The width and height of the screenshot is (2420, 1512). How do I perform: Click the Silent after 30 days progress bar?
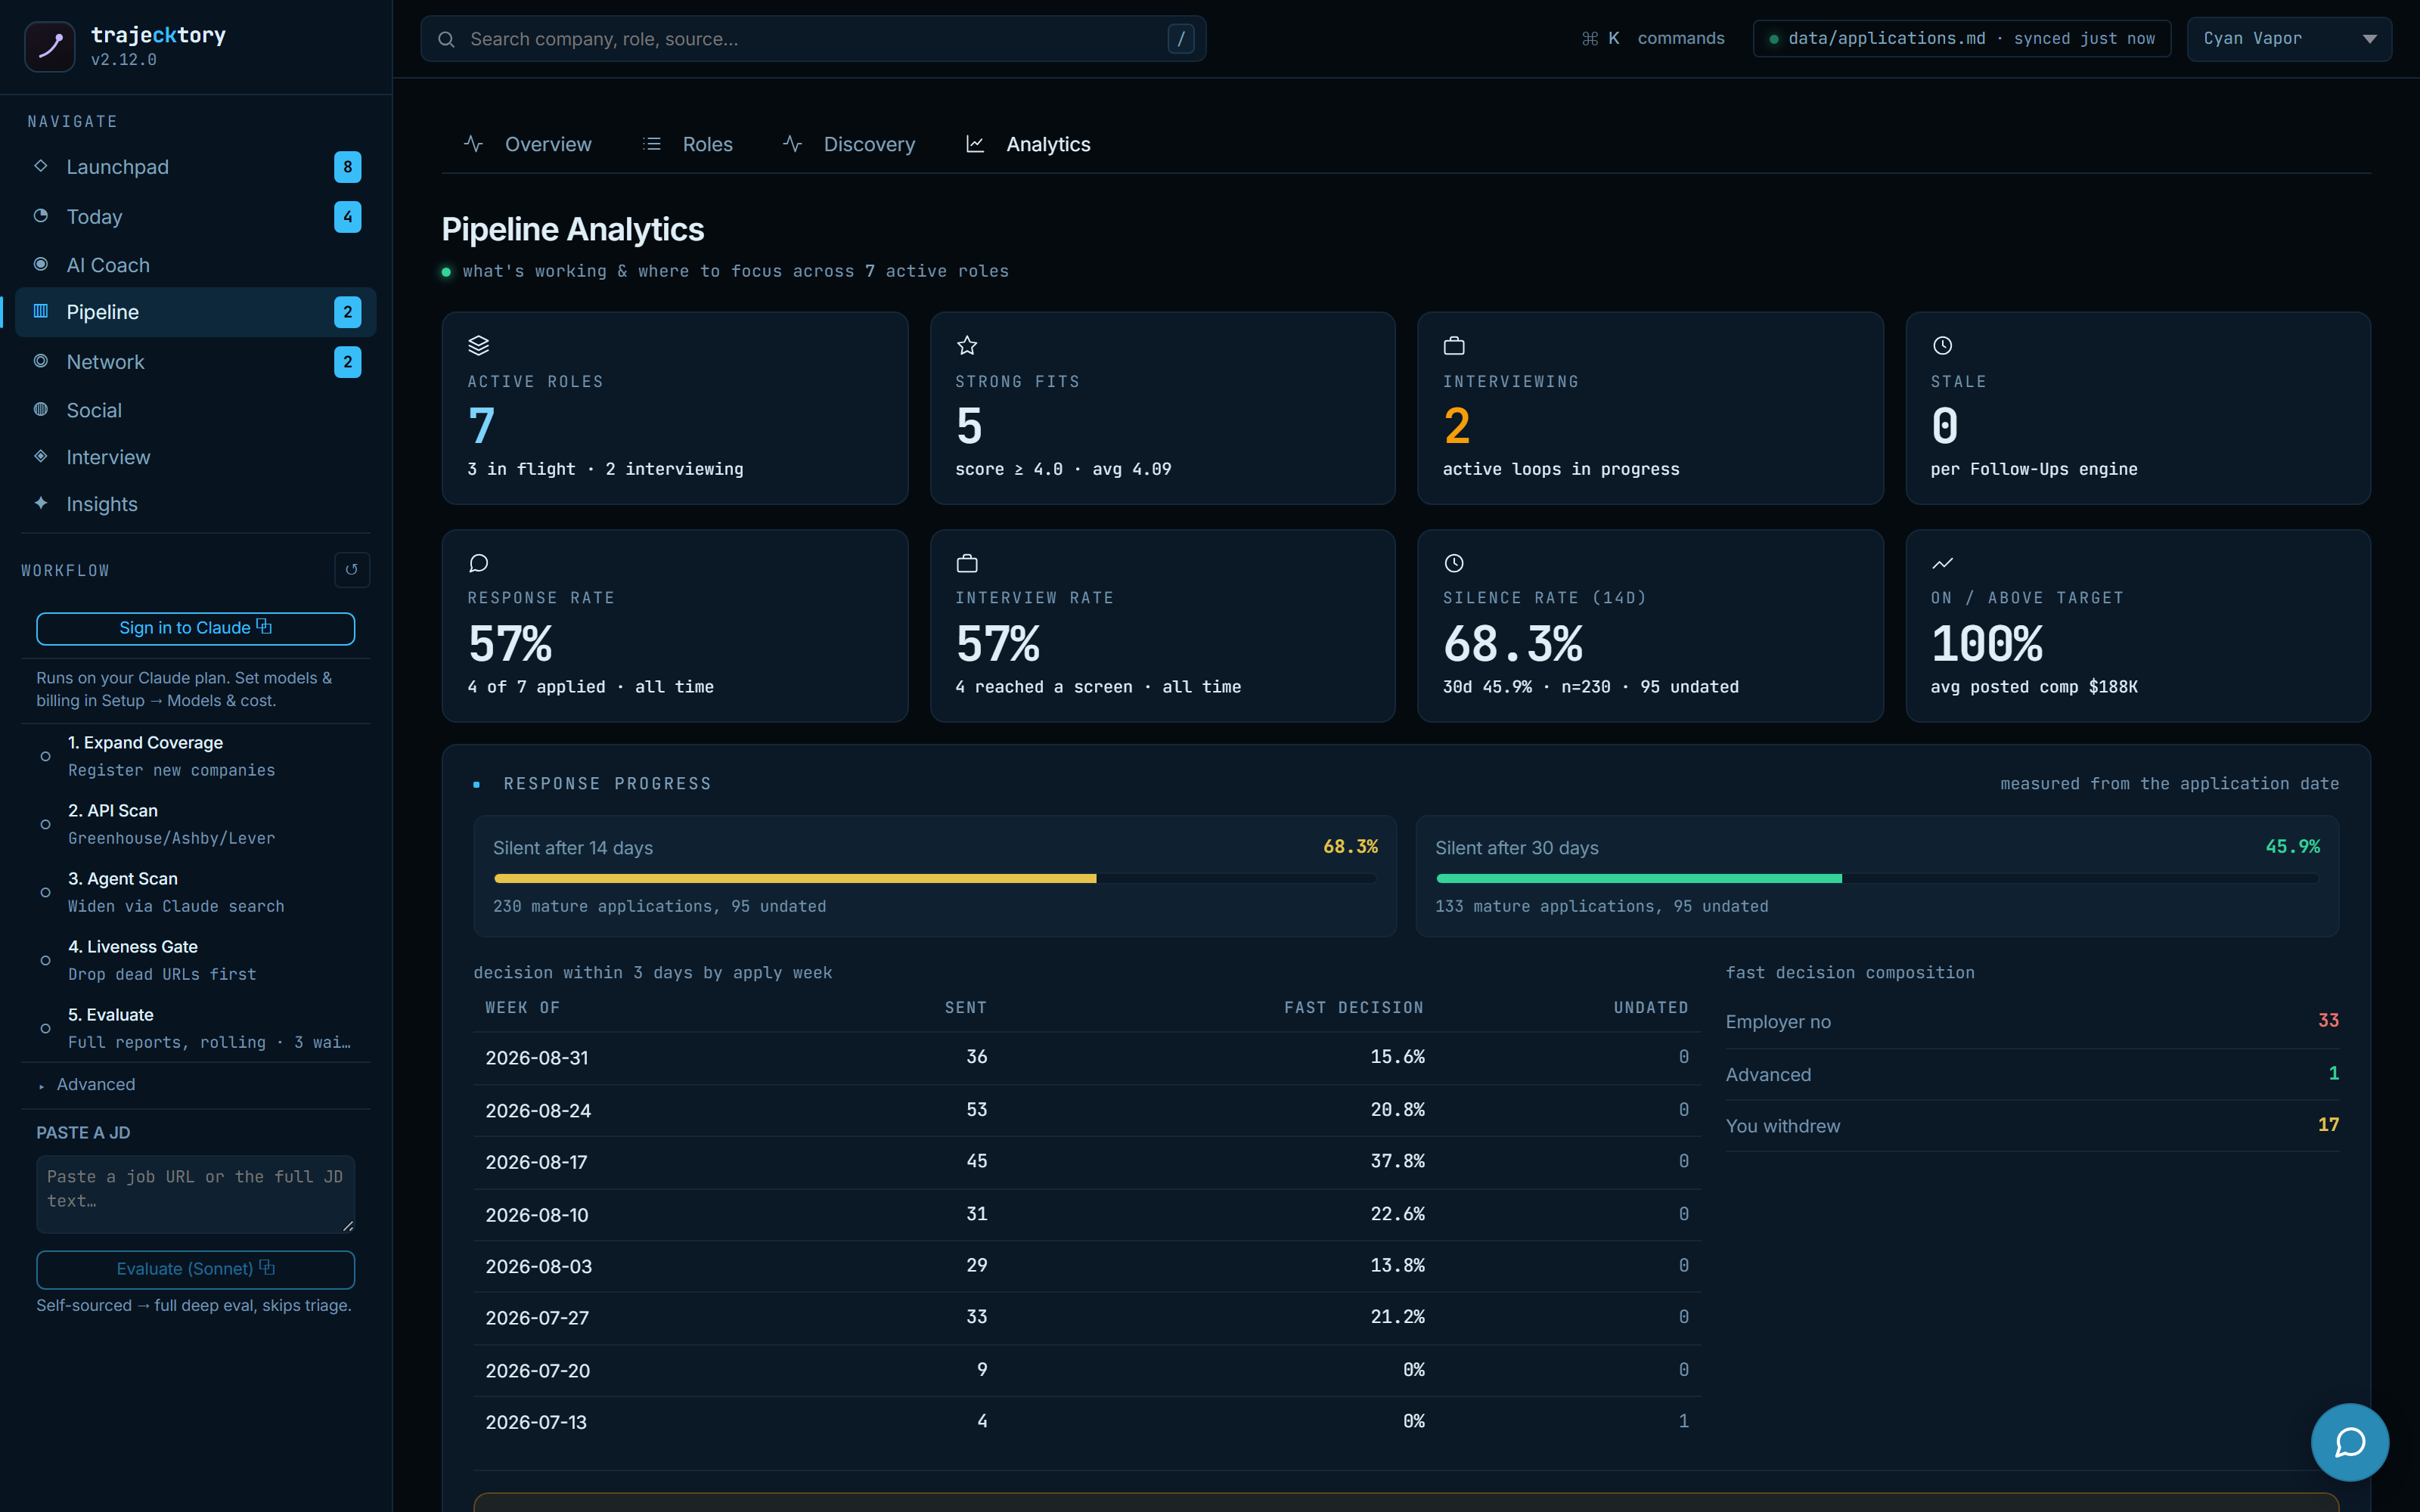1877,879
